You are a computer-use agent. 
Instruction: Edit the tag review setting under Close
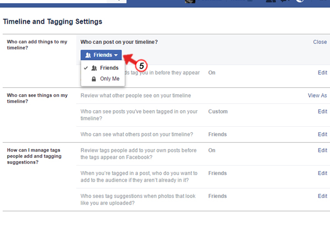(x=322, y=72)
